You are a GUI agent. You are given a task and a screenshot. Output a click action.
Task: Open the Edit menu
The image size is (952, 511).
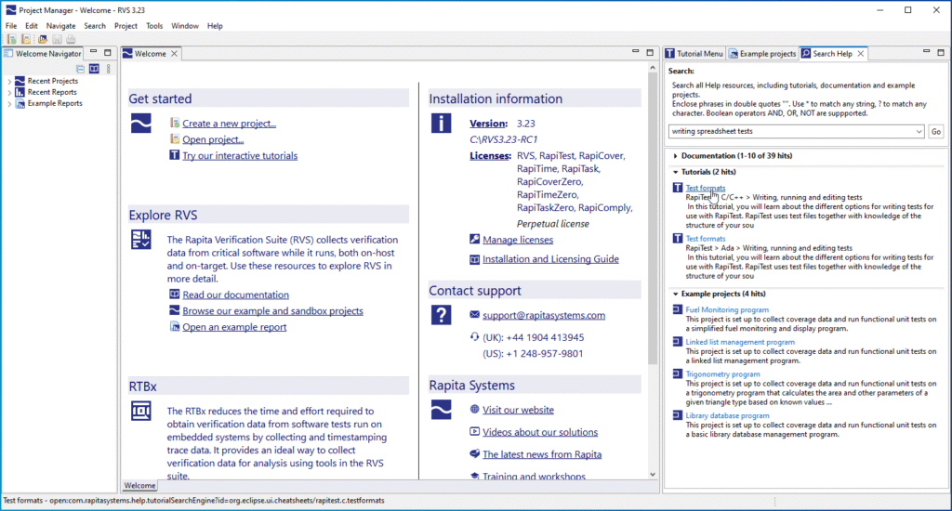pos(32,26)
